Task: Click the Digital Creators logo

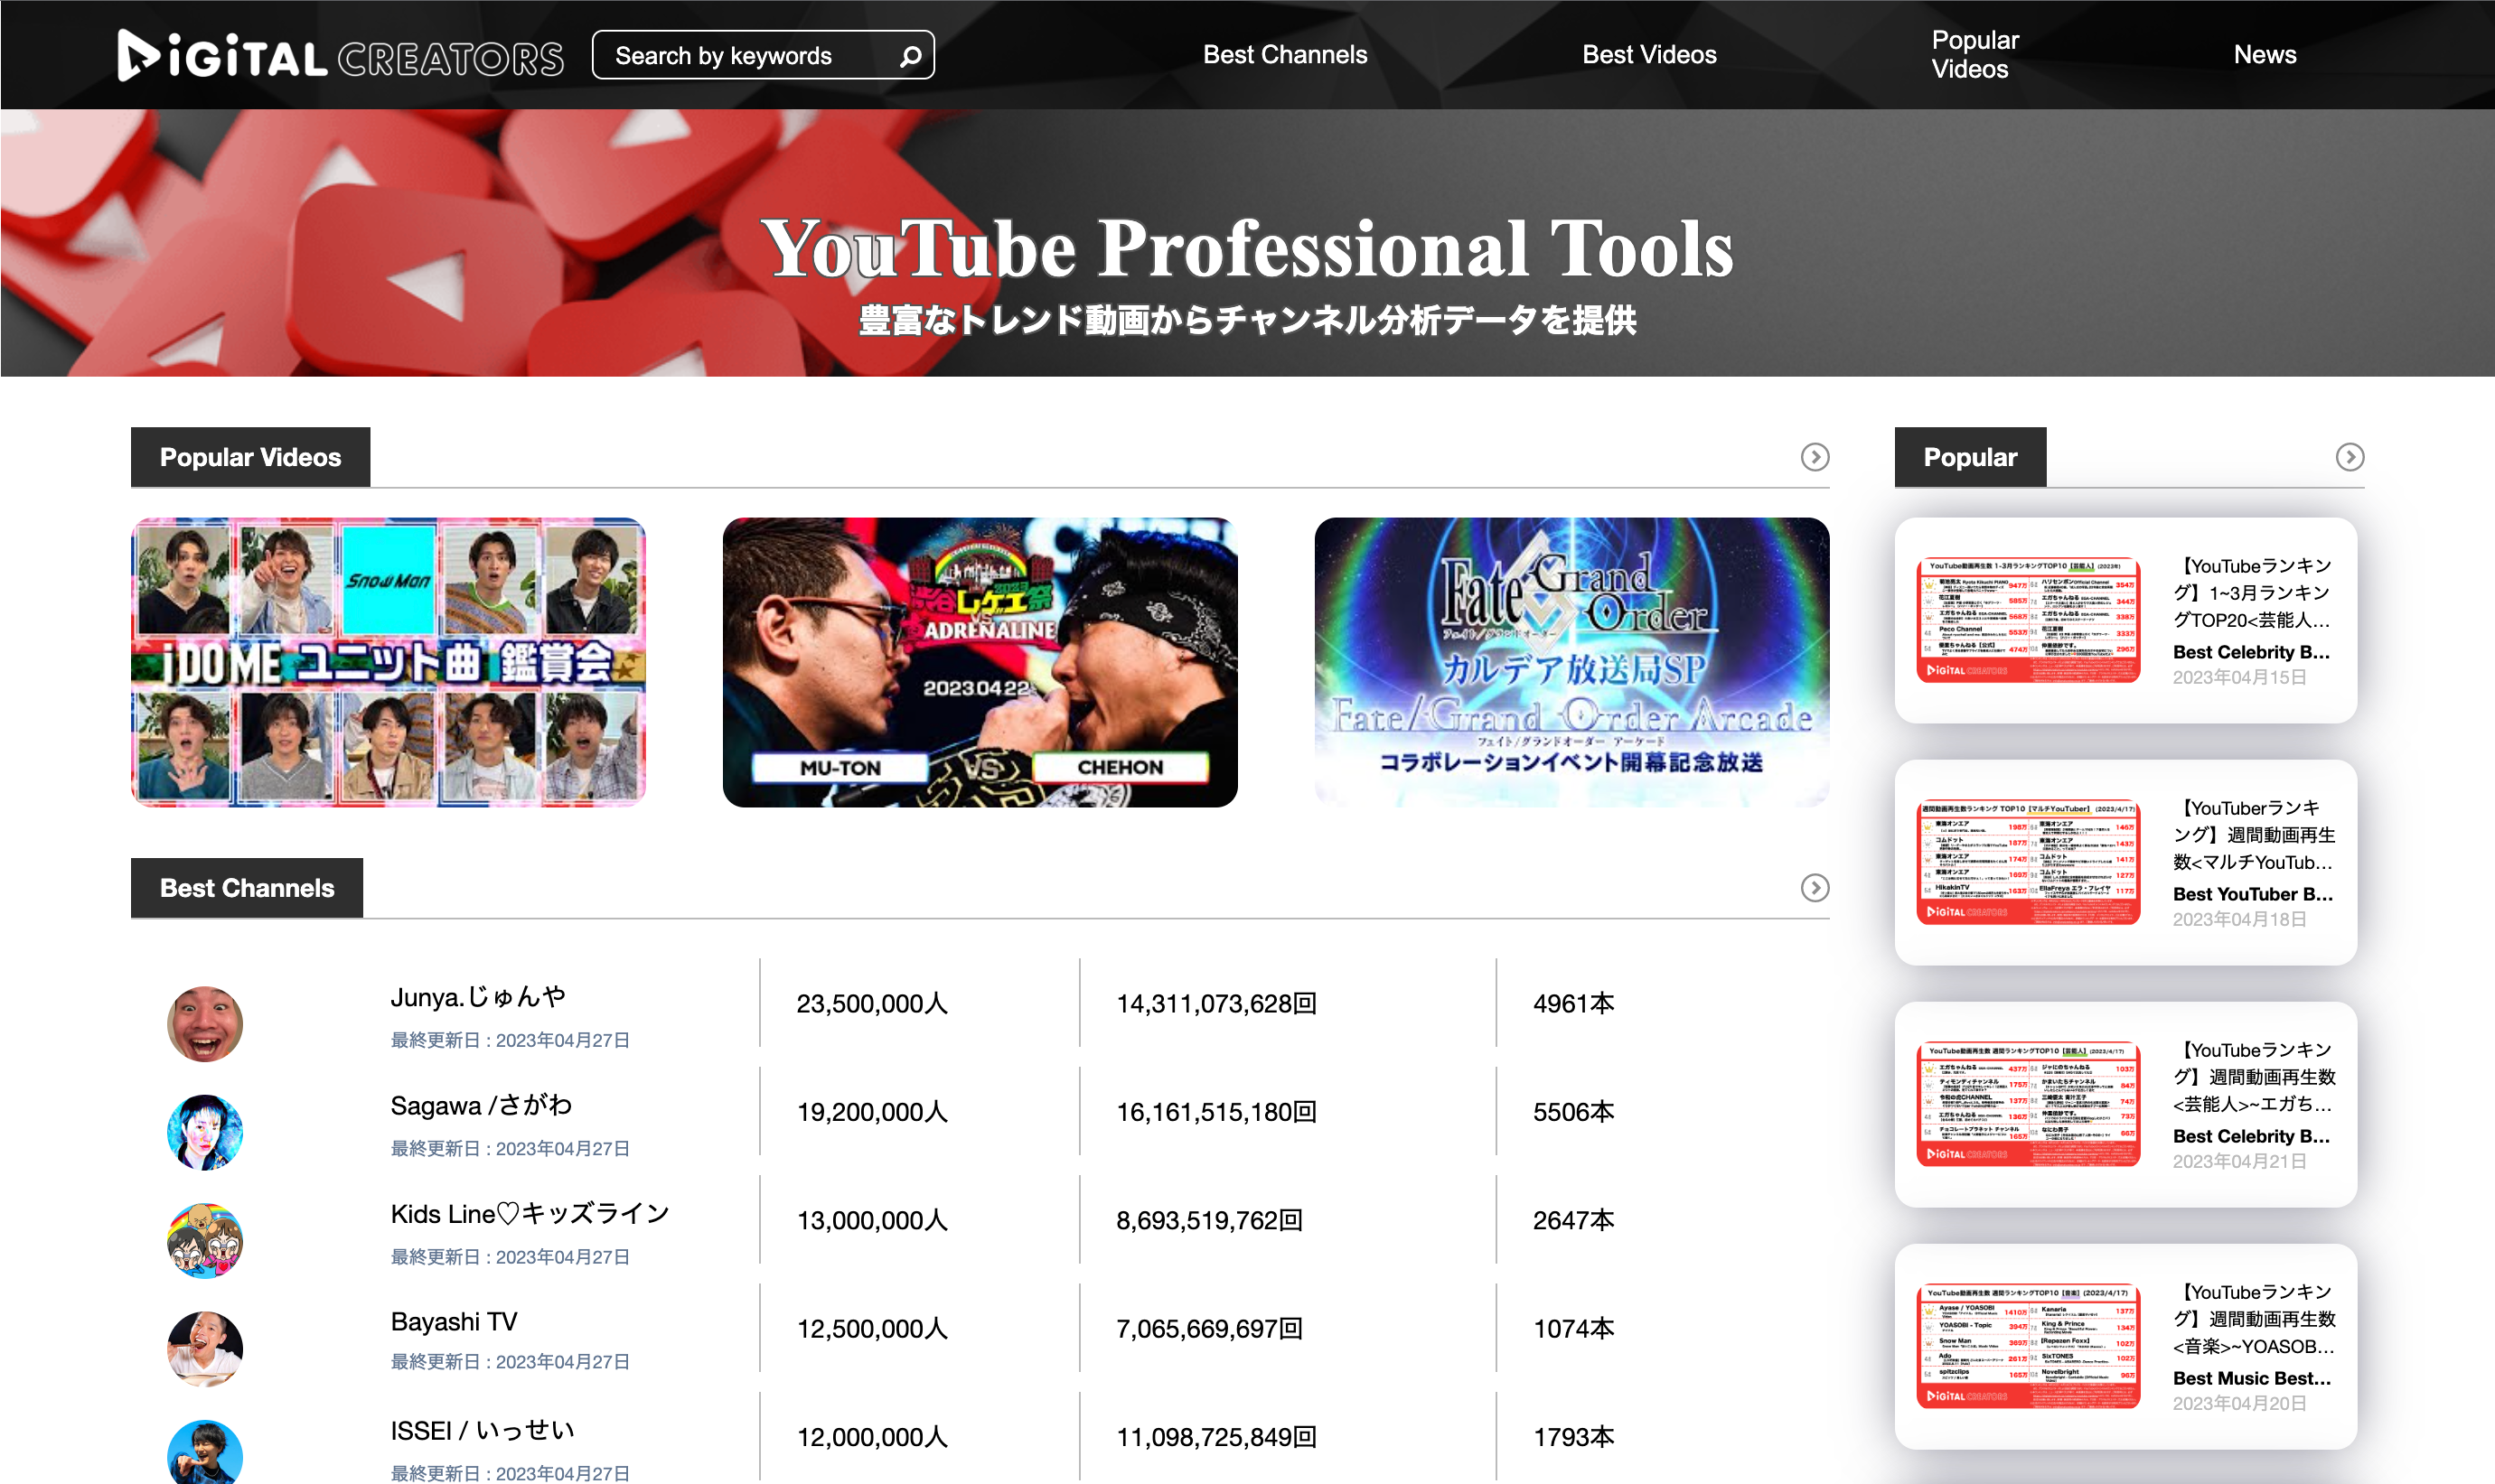Action: pyautogui.click(x=340, y=56)
